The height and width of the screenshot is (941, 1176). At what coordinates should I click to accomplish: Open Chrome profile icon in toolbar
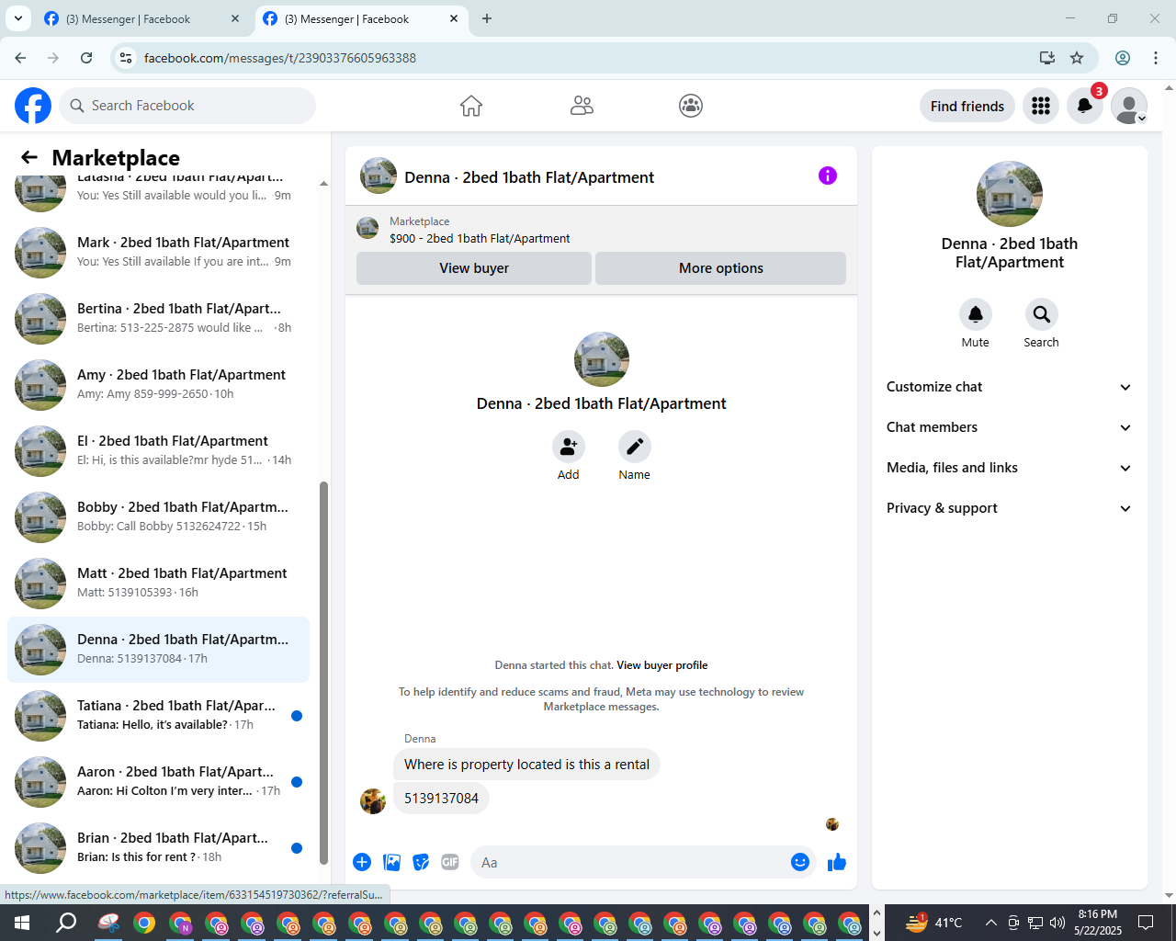[1123, 58]
